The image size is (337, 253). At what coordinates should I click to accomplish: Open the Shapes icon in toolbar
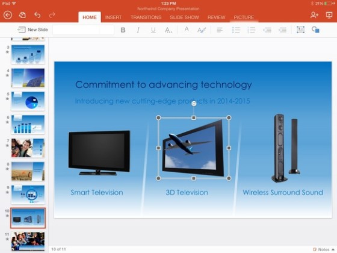[315, 30]
